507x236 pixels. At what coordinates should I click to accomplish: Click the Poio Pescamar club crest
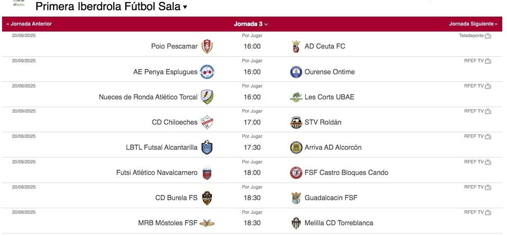[208, 46]
